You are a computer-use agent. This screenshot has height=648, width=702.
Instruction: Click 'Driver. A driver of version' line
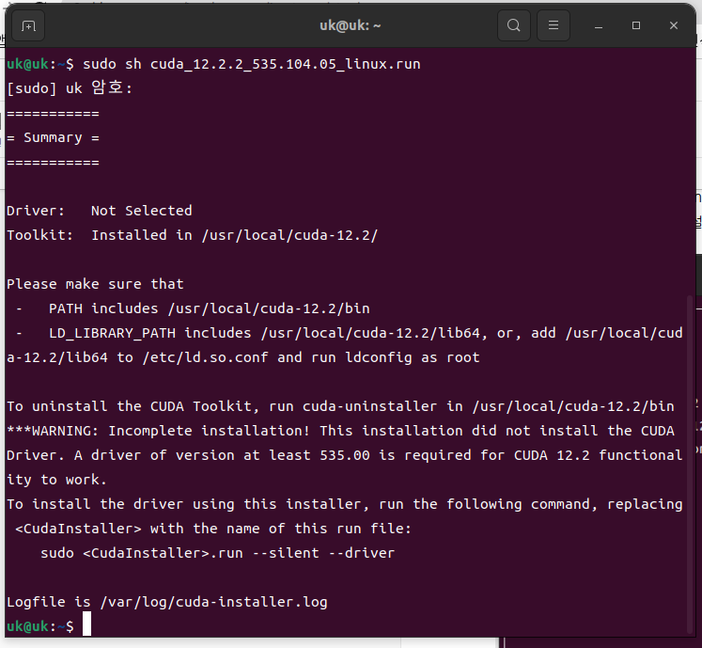click(345, 455)
